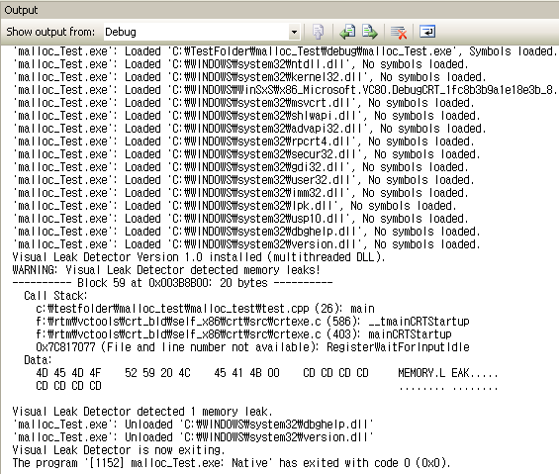The width and height of the screenshot is (560, 474).
Task: Select the ntdll.dll loaded line
Action: tap(240, 64)
